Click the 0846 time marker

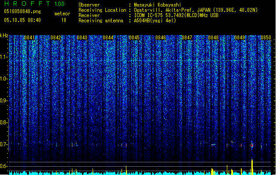161,38
